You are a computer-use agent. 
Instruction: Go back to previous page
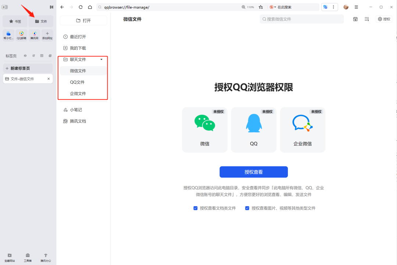pyautogui.click(x=62, y=7)
